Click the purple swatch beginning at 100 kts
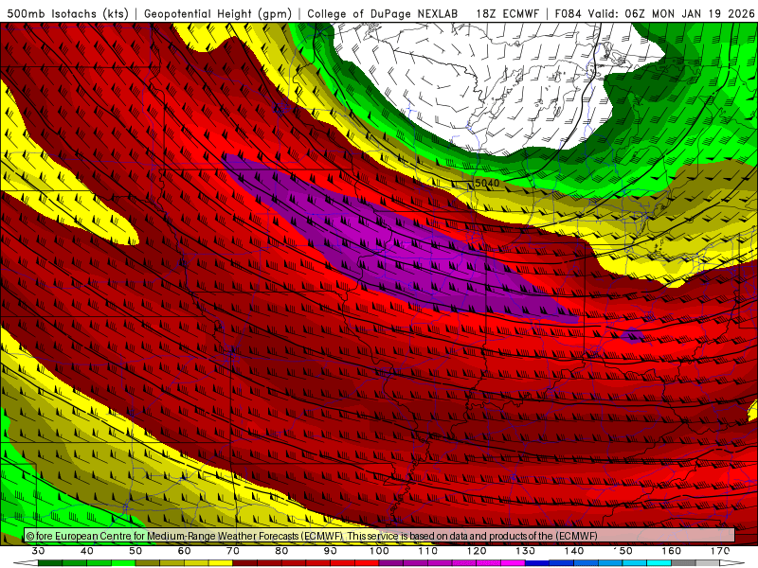Screen dimensions: 758x568 (390, 563)
